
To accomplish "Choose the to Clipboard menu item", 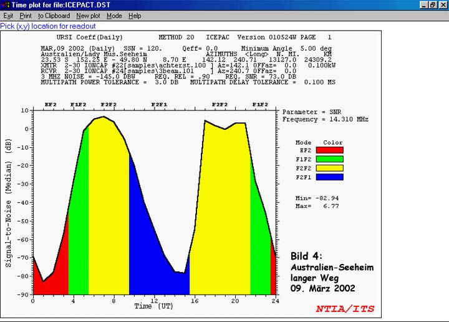I will pyautogui.click(x=54, y=16).
